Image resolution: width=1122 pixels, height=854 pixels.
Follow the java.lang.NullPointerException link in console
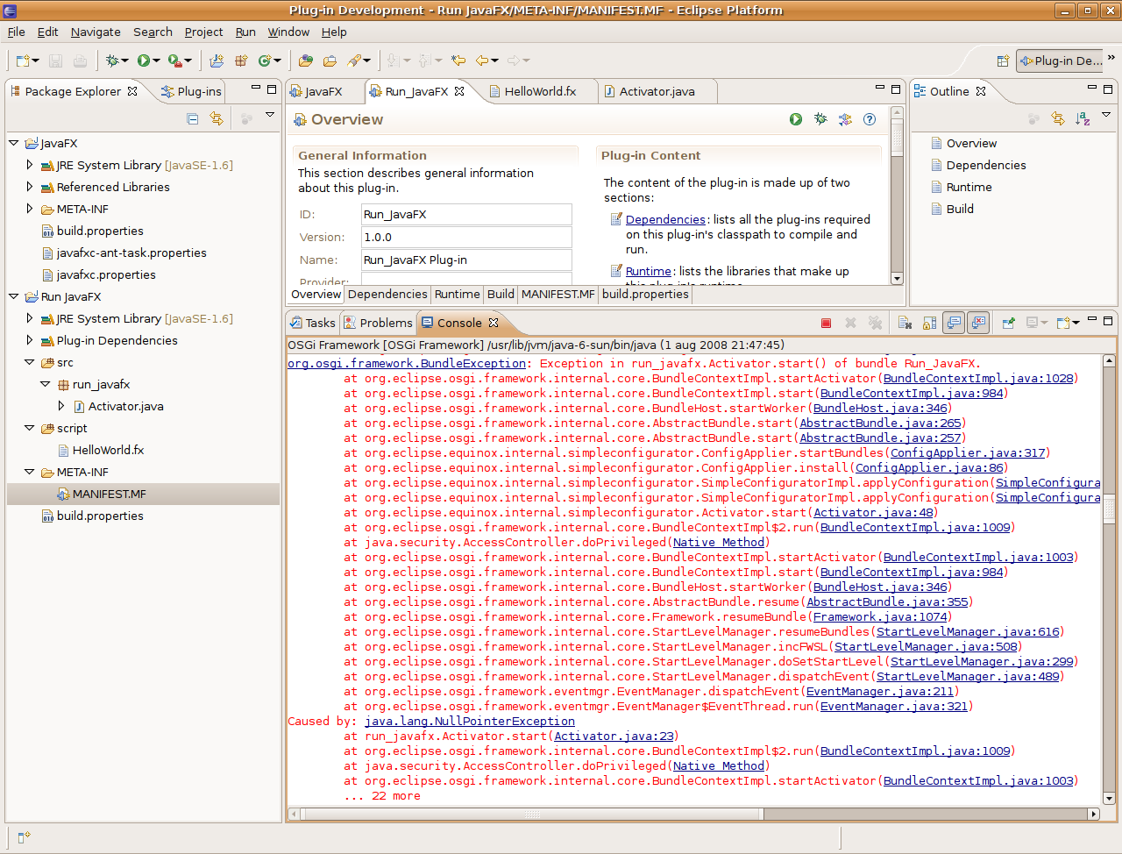[x=470, y=722]
